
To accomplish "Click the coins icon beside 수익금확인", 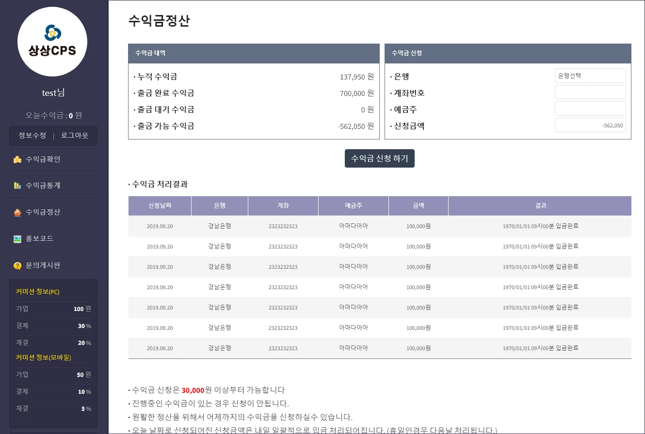I will click(16, 158).
